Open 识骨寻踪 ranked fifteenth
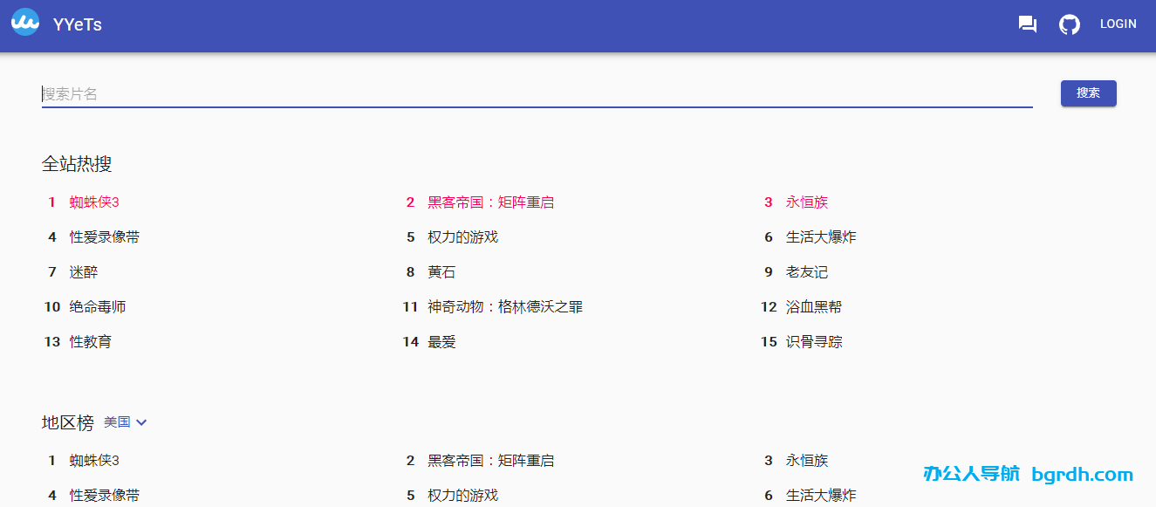Image resolution: width=1156 pixels, height=507 pixels. (x=813, y=342)
